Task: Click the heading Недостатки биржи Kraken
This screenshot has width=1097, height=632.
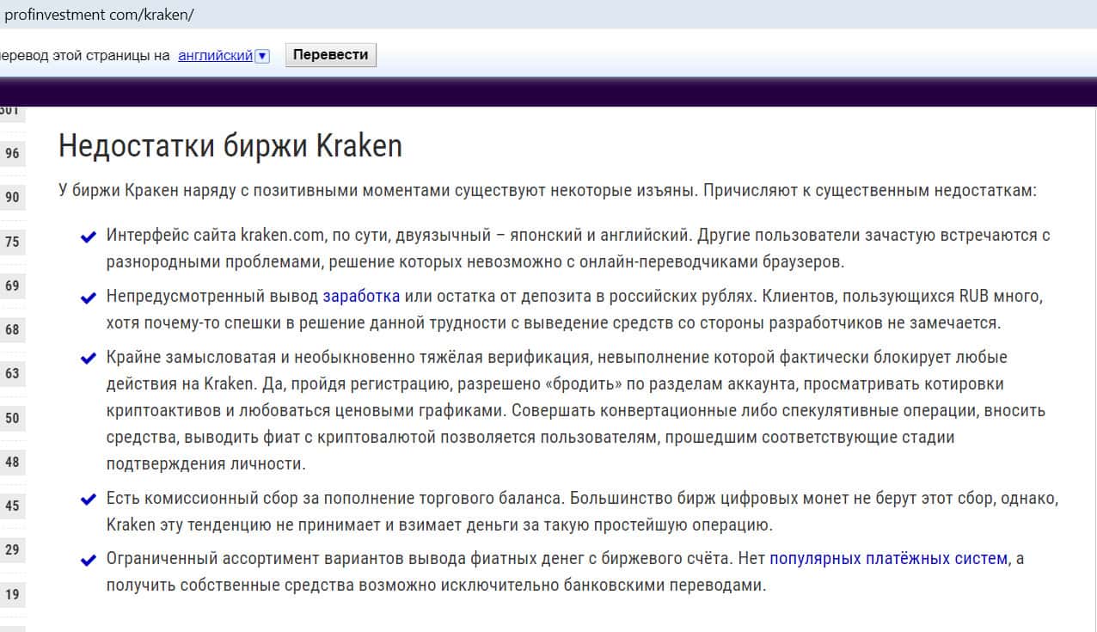Action: [x=230, y=146]
